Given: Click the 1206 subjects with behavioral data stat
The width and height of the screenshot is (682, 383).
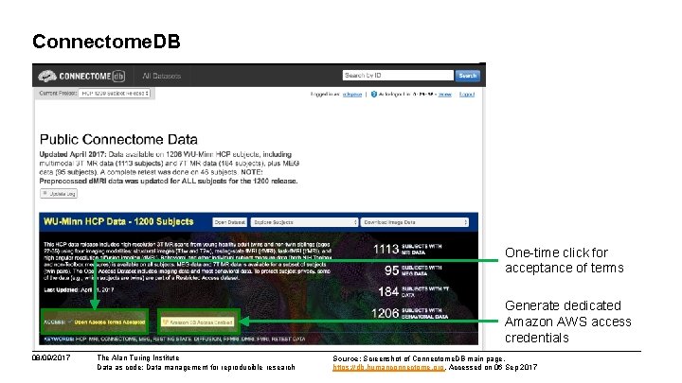Looking at the screenshot, I should 409,313.
